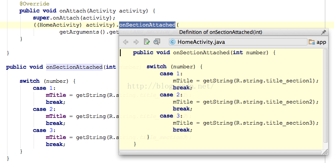Click the resize grip at the popup corner

[325, 152]
